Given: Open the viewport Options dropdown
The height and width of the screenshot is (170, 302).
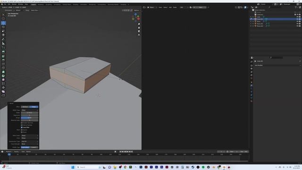Looking at the screenshot, I should coord(137,10).
